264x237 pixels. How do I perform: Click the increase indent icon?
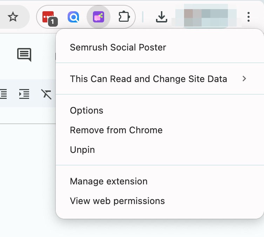[24, 94]
